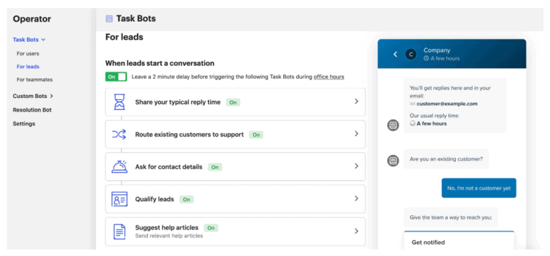Expand Share your typical reply time chevron
Screen dimensions: 550x256
(x=356, y=101)
